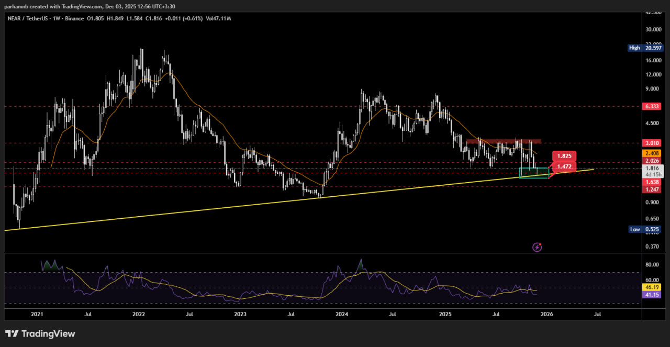Select the 3.010 resistance level label

(x=652, y=143)
